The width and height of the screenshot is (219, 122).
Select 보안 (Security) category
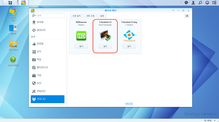coord(48,83)
